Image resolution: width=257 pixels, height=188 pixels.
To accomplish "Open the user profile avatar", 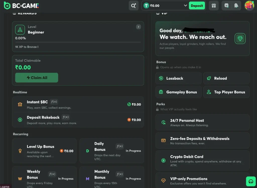I will [249, 6].
